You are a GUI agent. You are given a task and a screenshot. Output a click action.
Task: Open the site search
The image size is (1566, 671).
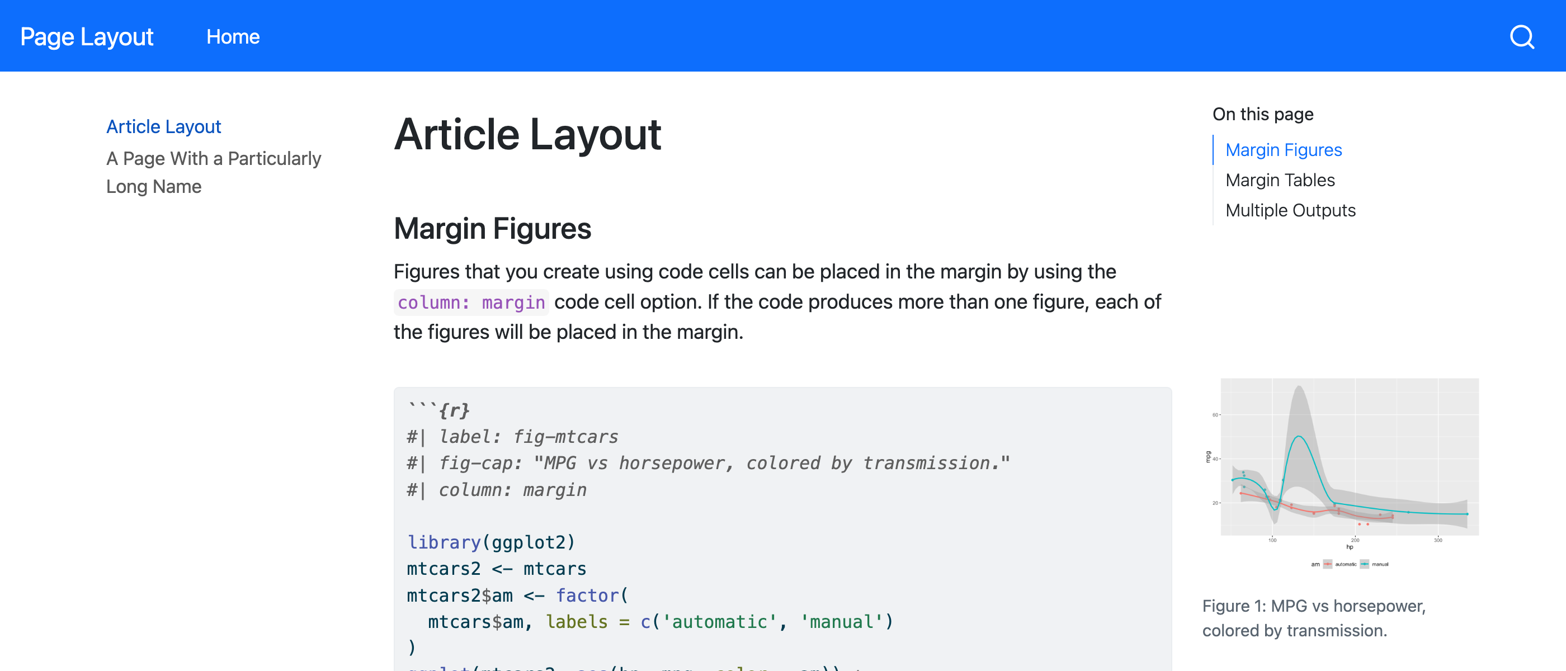tap(1522, 36)
